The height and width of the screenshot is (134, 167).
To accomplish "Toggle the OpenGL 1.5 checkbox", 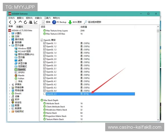I will [45, 56].
